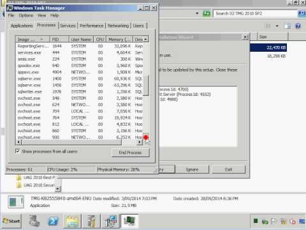Viewport: 306px width, 230px height.
Task: Open Explorer help with the question mark icon
Action: (298, 26)
